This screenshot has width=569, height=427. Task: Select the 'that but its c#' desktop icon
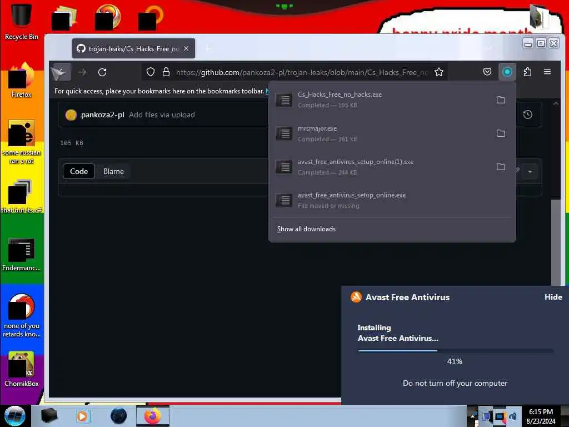[22, 196]
